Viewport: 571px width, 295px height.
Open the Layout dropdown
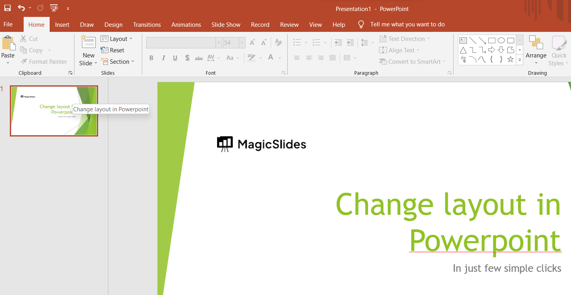tap(116, 39)
